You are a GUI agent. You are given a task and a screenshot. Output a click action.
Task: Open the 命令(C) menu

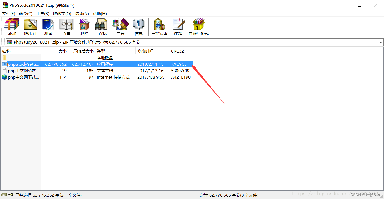(x=26, y=14)
